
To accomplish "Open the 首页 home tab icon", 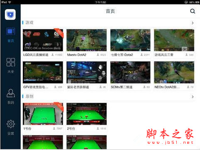I will [11, 31].
